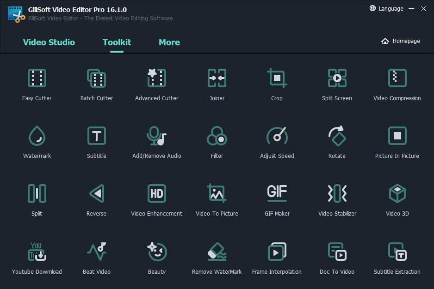
Task: Click the GiliSoft scissors app logo
Action: click(16, 14)
